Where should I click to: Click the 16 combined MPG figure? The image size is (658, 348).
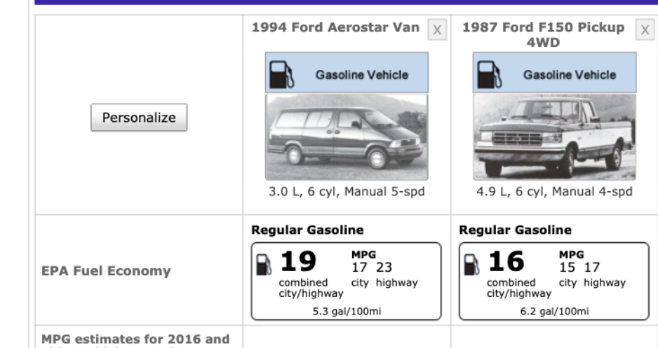click(506, 262)
